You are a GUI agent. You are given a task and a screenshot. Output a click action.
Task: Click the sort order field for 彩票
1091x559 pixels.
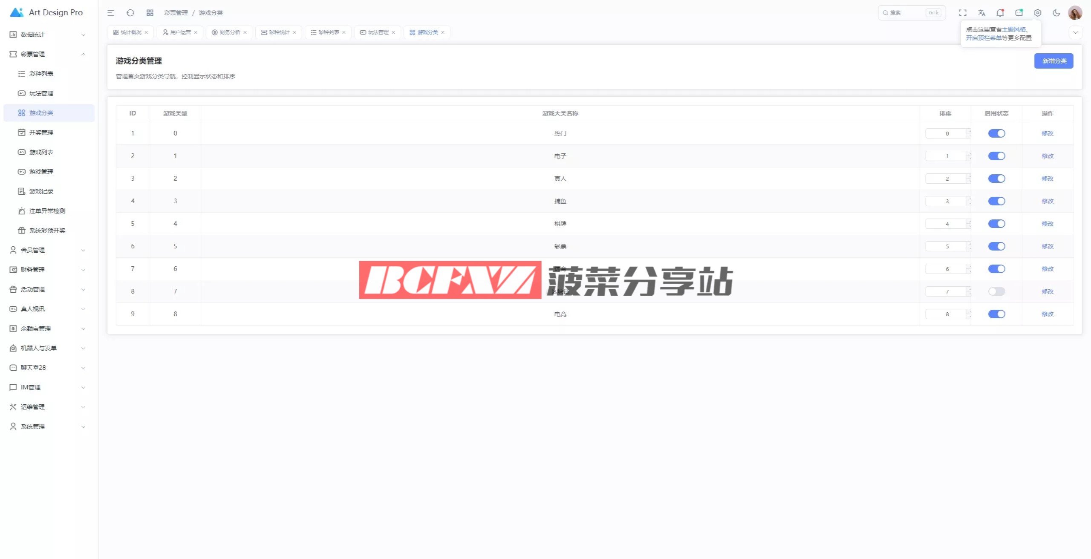[945, 246]
